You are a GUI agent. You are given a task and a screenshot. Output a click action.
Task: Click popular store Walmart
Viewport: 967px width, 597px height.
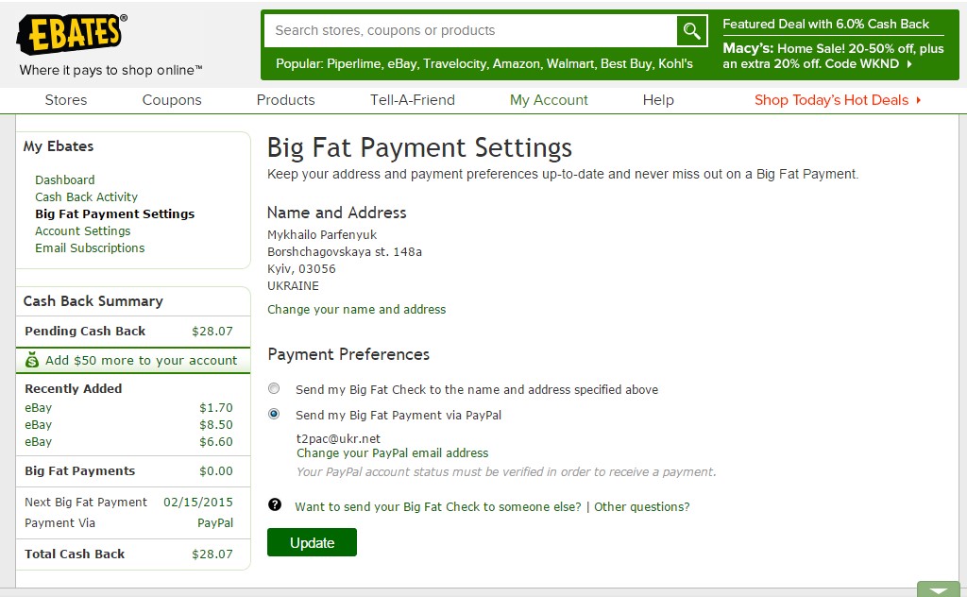(x=570, y=64)
